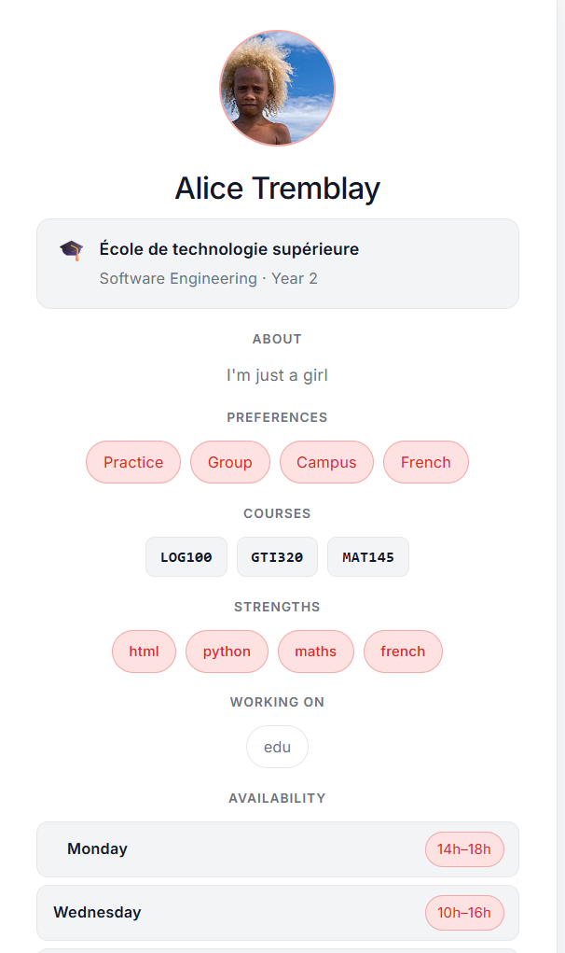Image resolution: width=565 pixels, height=953 pixels.
Task: Select the Monday availability row
Action: tap(233, 849)
